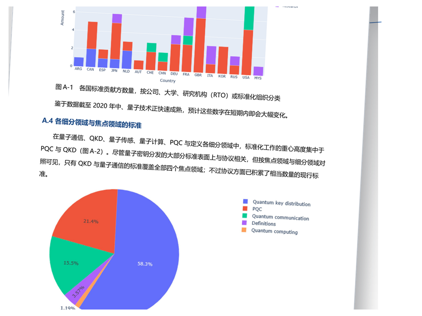Viewport: 422px width, 316px height.
Task: Click the Quantum key distribution legend swatch
Action: pos(245,201)
